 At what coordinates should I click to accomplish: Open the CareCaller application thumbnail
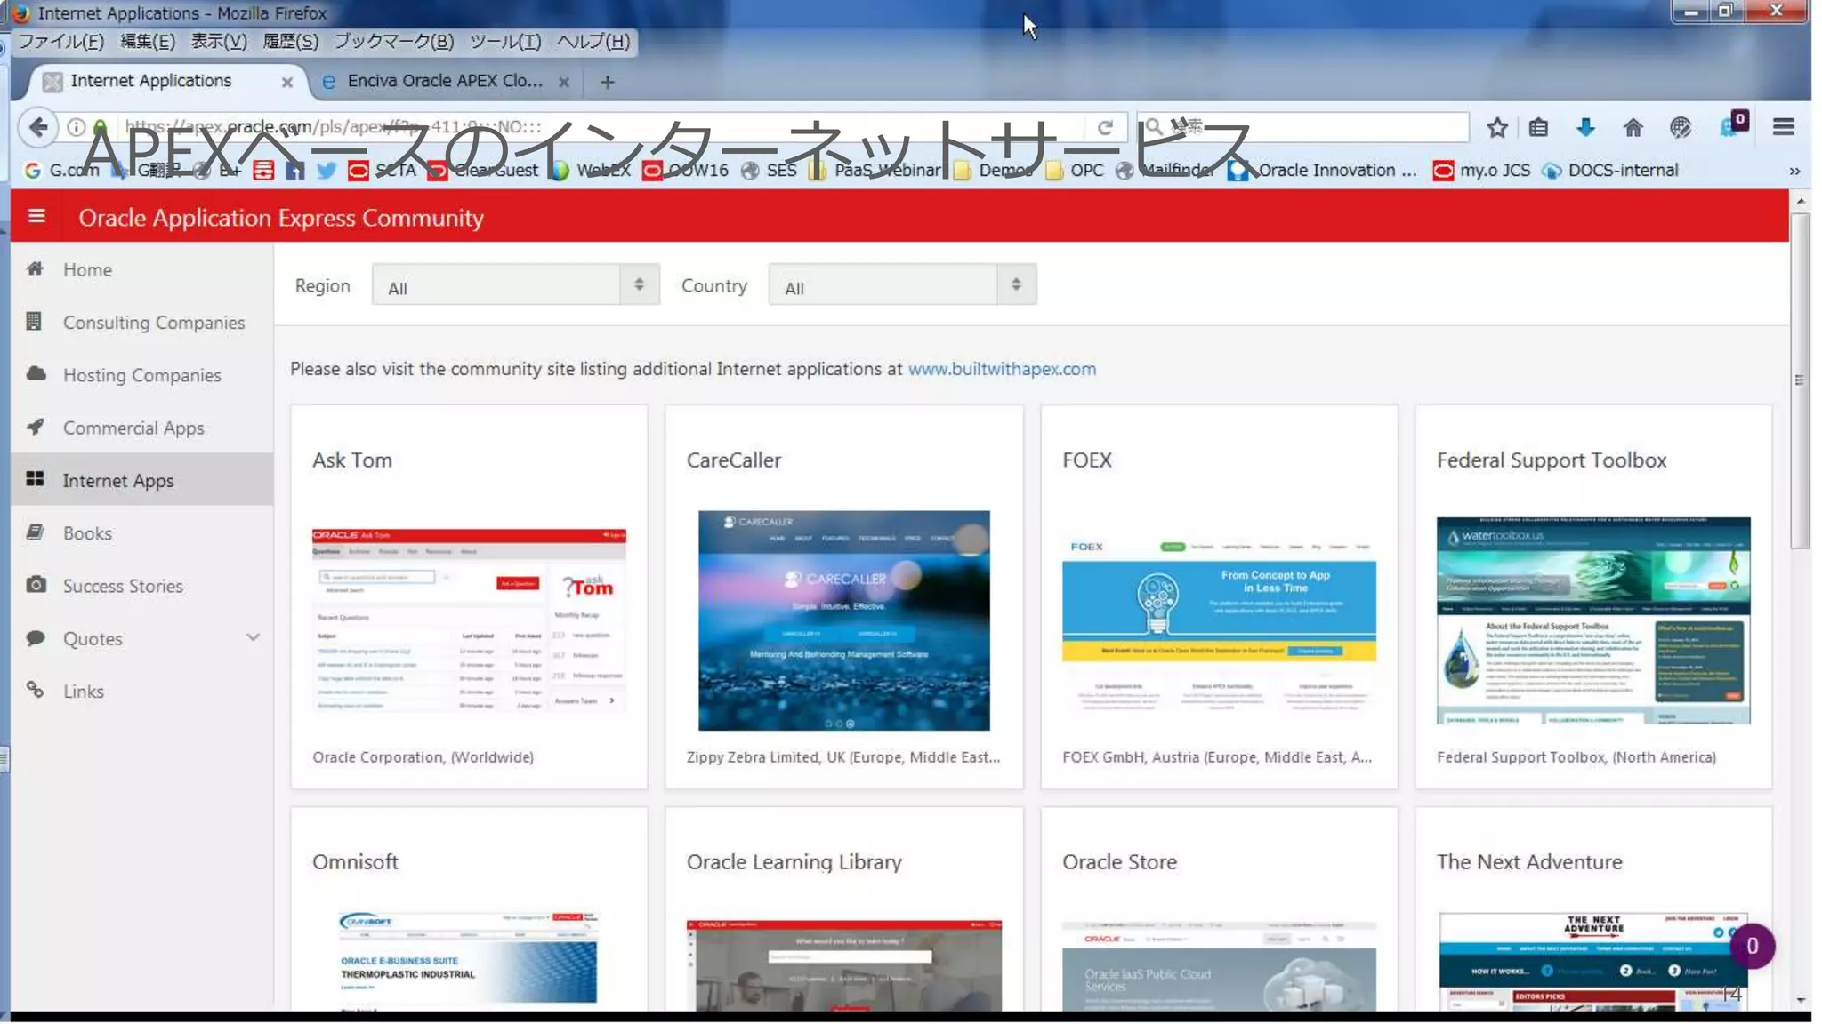[x=843, y=620]
